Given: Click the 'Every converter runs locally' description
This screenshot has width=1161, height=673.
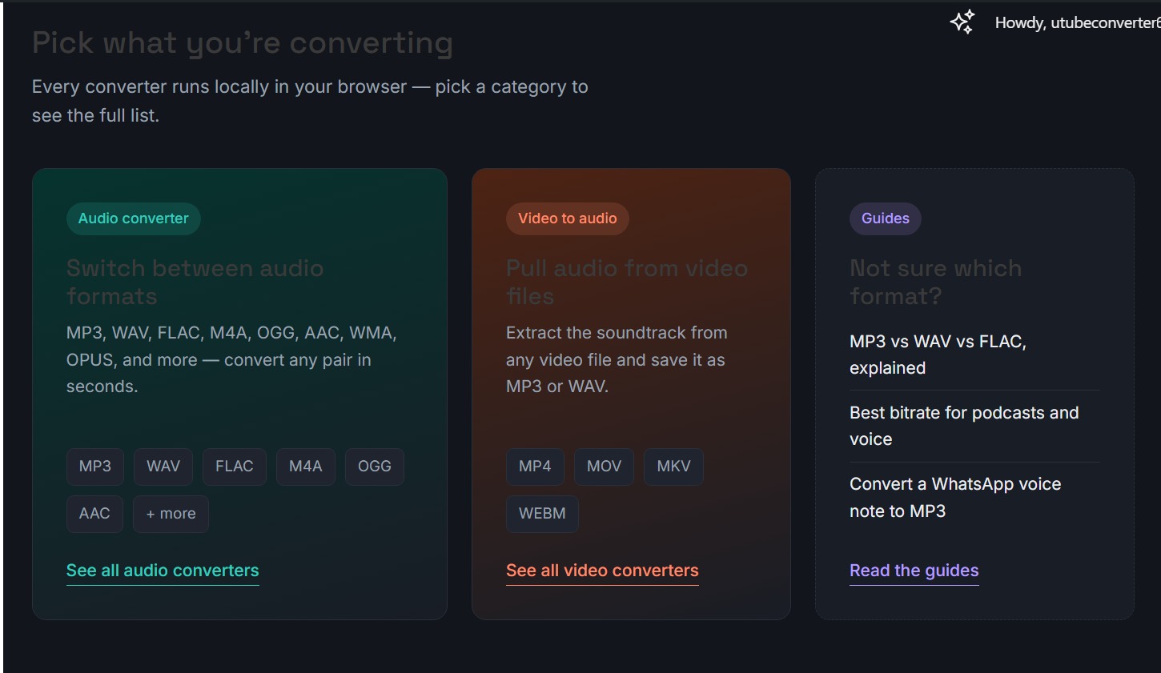Looking at the screenshot, I should click(x=310, y=101).
